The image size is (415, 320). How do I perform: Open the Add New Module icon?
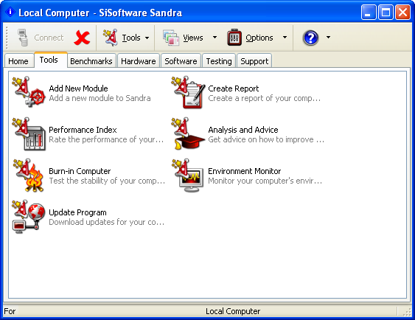pos(29,92)
